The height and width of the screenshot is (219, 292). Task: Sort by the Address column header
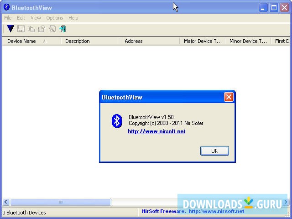point(150,41)
